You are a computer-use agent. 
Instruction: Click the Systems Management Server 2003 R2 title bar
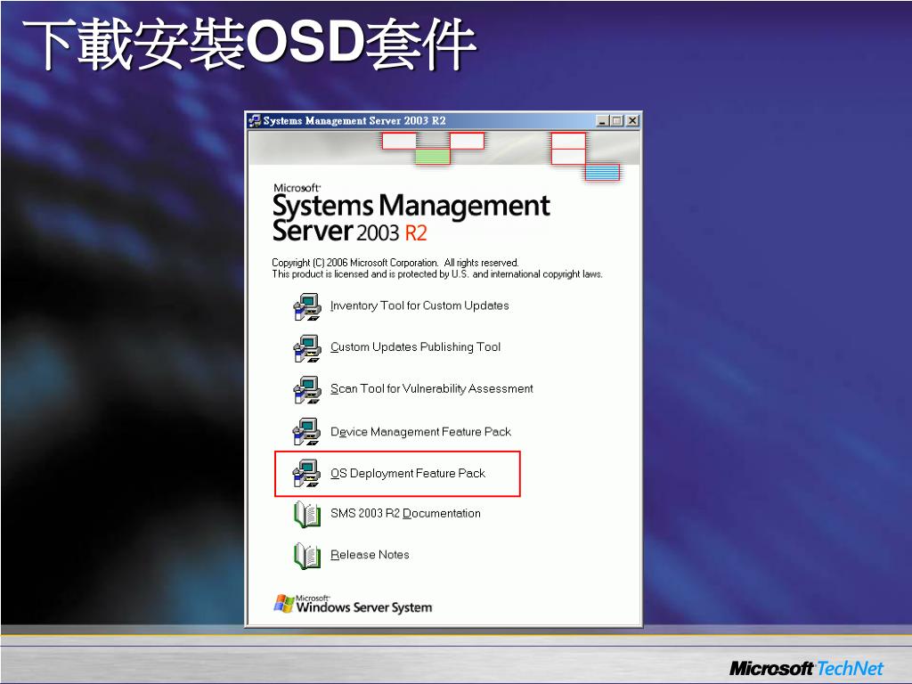coord(444,120)
